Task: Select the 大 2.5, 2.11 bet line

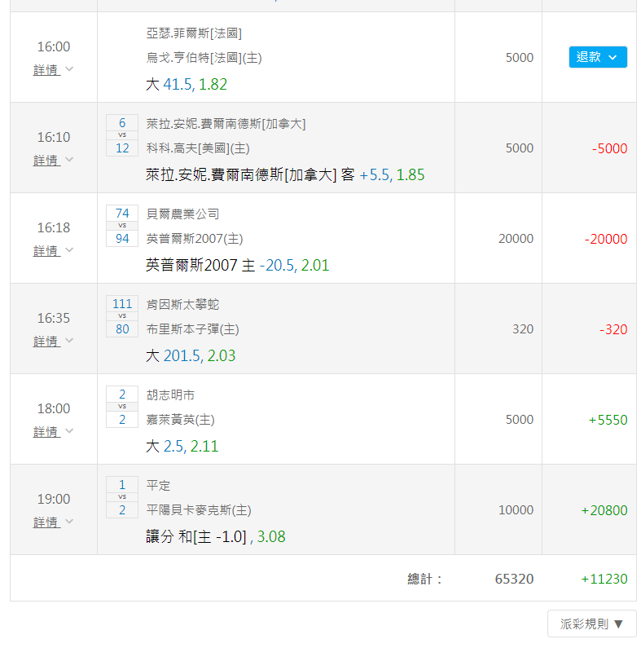Action: (x=182, y=447)
